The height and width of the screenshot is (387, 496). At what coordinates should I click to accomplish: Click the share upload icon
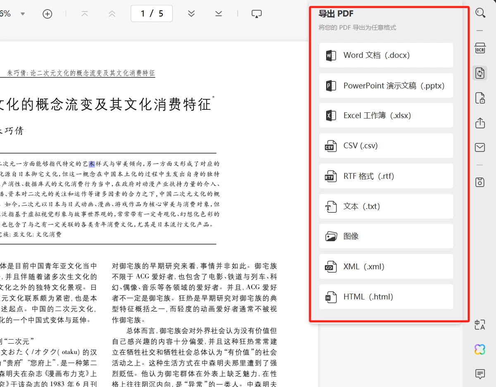(480, 123)
